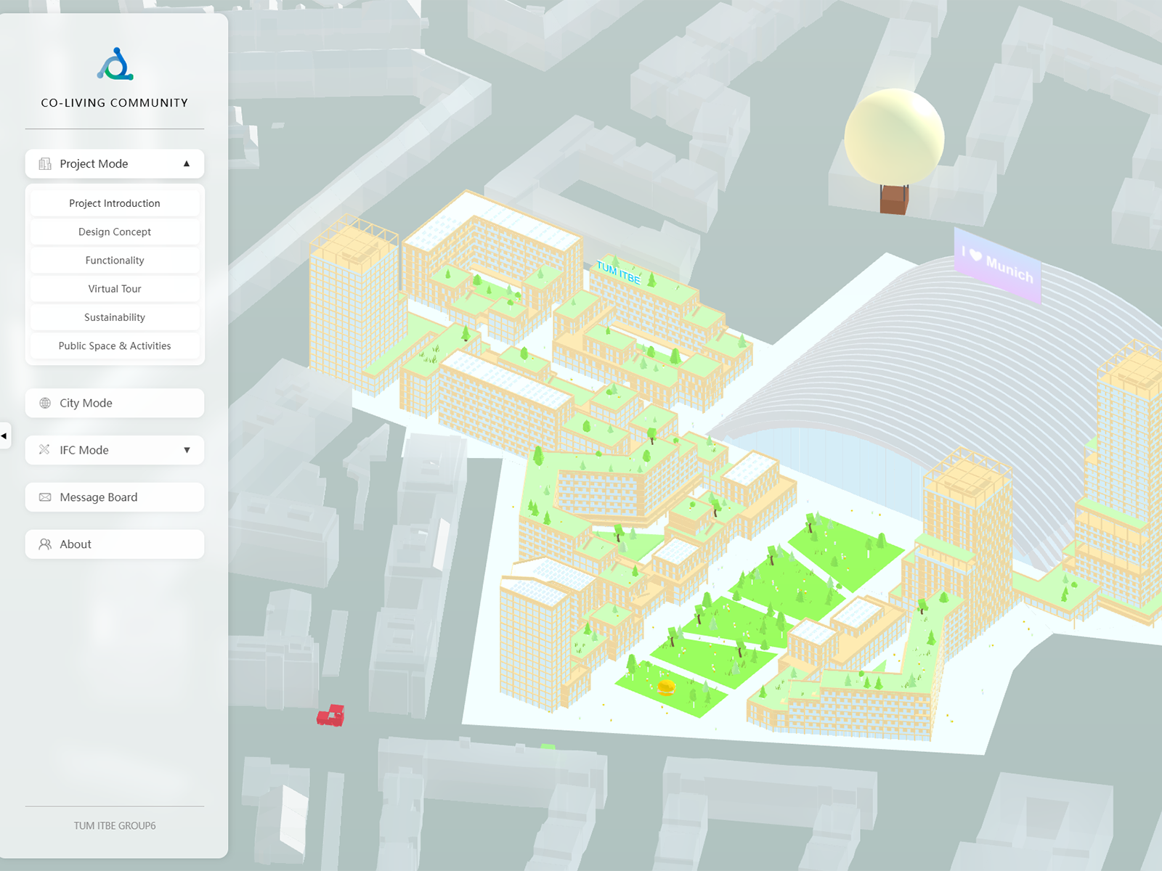This screenshot has width=1162, height=871.
Task: Open the Functionality section
Action: click(x=115, y=261)
